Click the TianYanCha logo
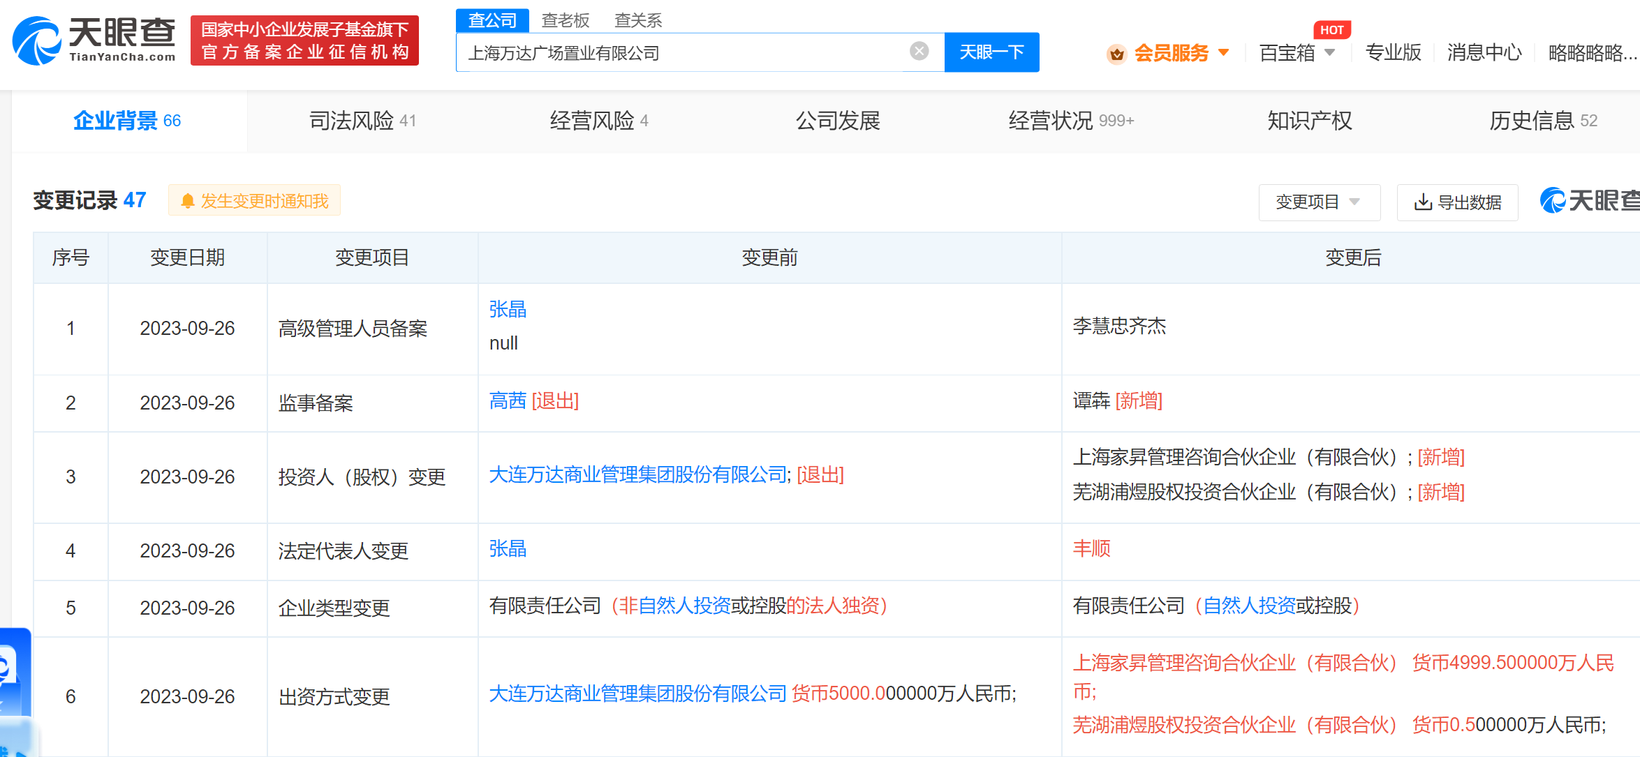Screen dimensions: 1640x757 (x=94, y=40)
